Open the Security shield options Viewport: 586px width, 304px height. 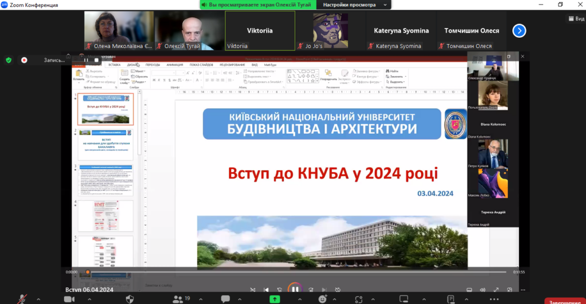point(130,299)
